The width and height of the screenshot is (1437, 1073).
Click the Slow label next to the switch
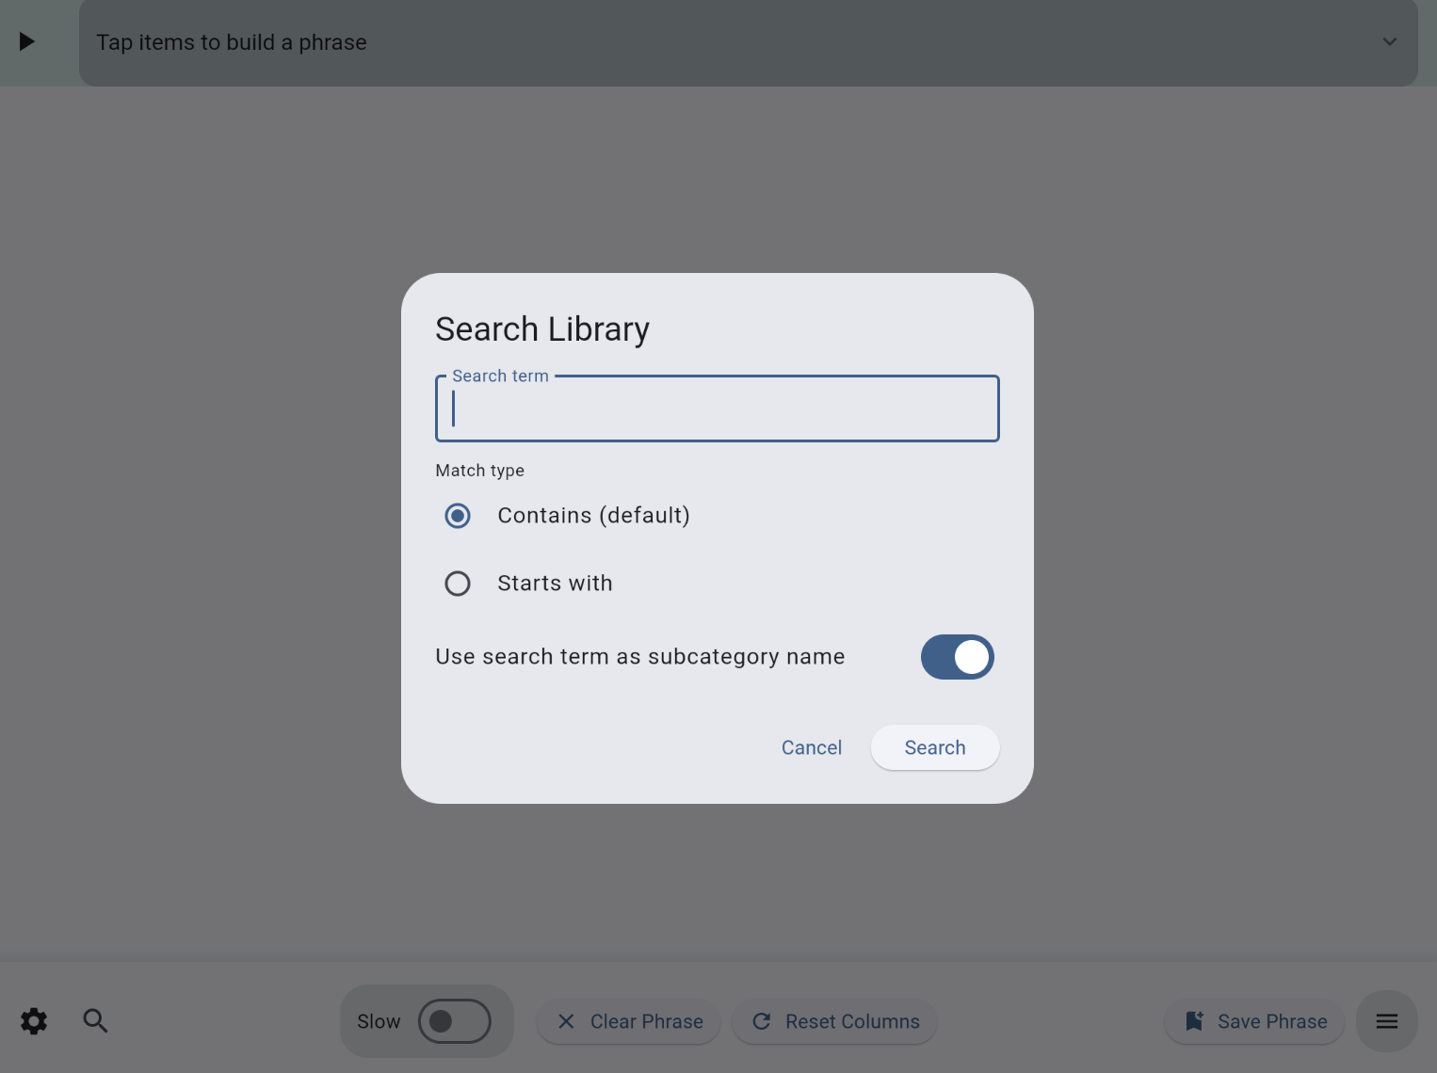pyautogui.click(x=379, y=1020)
